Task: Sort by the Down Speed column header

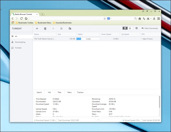Action: (110, 34)
